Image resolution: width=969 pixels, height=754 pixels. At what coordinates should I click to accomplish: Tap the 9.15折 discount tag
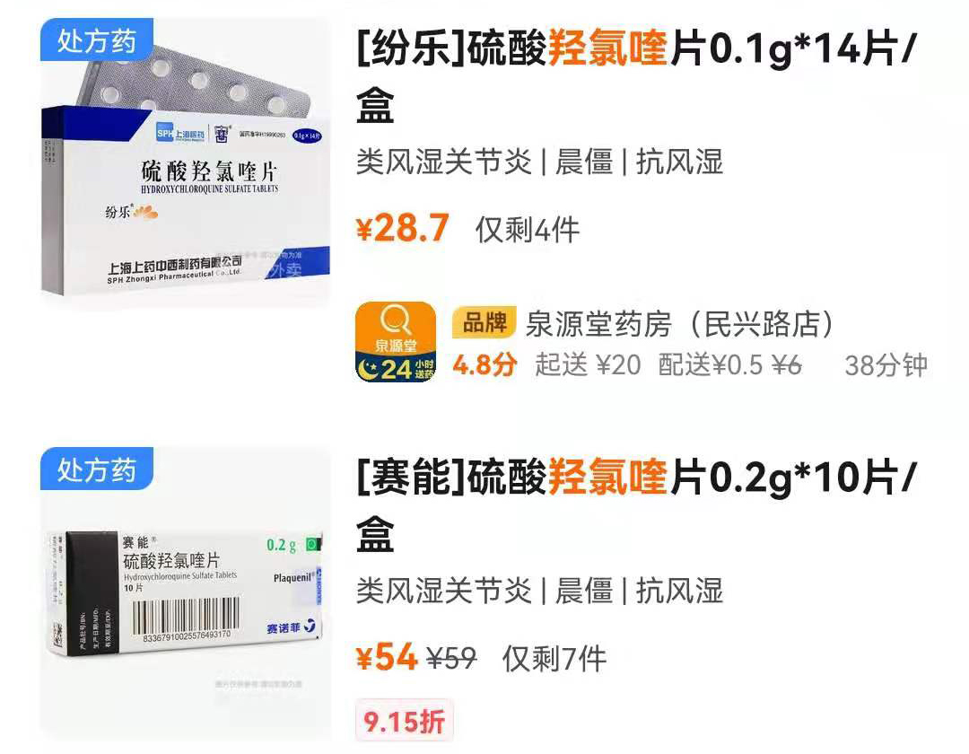click(x=404, y=721)
